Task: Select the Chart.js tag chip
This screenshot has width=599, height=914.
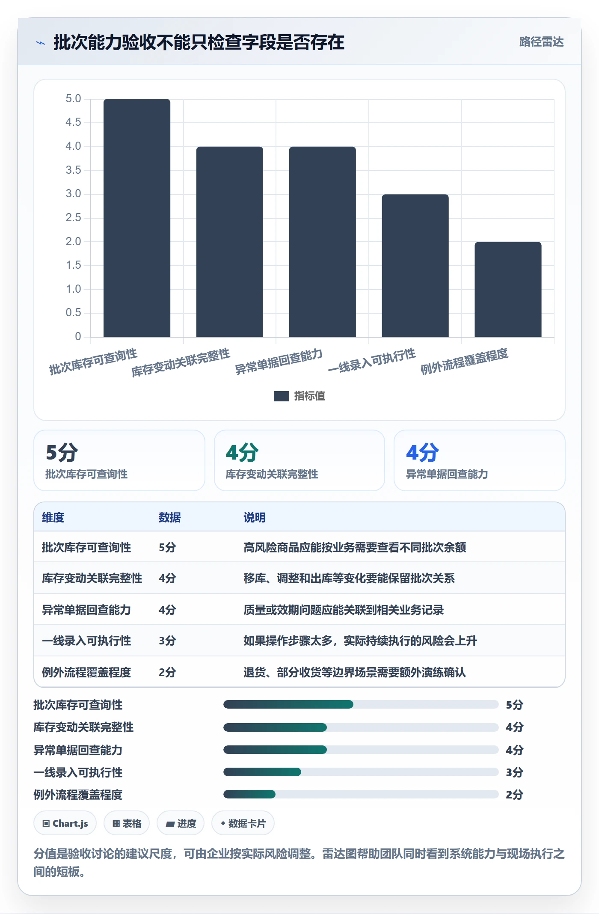Action: (x=65, y=823)
